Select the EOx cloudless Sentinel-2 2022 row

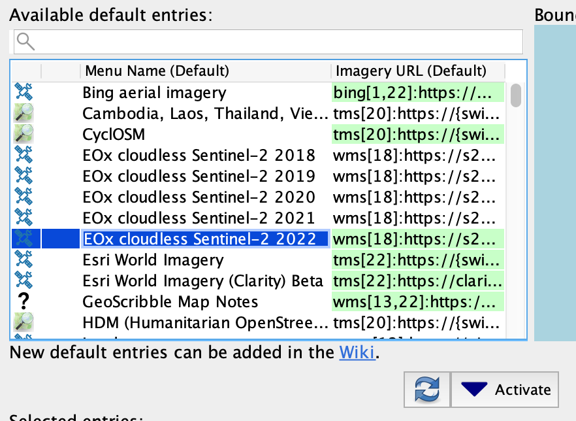(x=199, y=239)
